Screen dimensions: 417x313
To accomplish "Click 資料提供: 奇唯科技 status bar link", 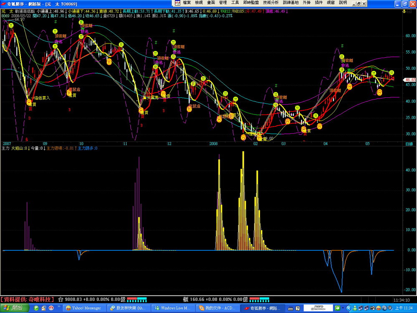I will pyautogui.click(x=28, y=299).
